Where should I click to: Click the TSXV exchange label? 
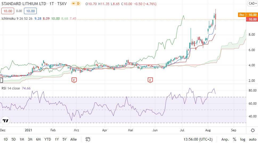[62, 4]
